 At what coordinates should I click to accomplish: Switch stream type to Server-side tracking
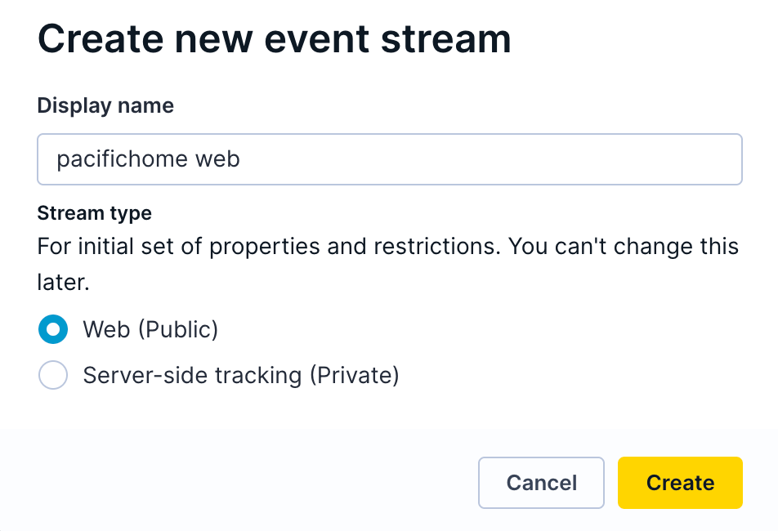point(53,375)
